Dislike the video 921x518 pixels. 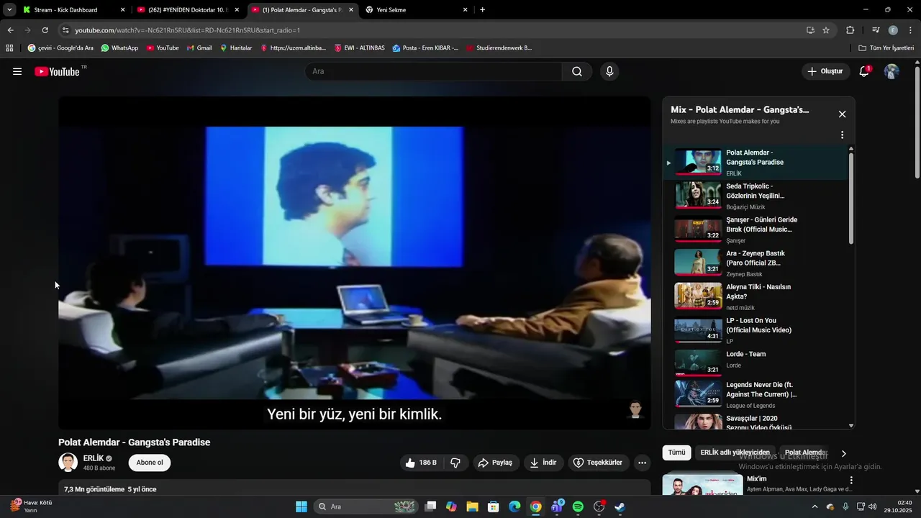click(455, 463)
